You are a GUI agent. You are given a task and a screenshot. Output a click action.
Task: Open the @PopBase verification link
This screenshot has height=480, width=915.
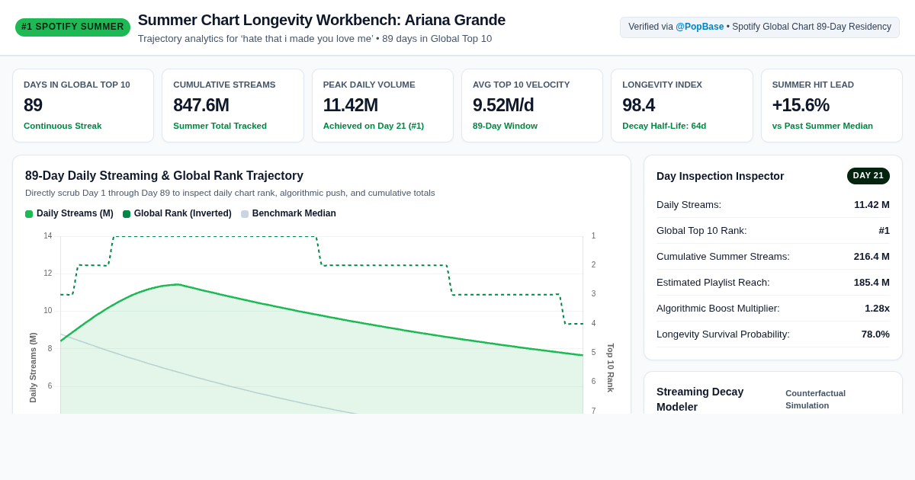[x=699, y=27]
